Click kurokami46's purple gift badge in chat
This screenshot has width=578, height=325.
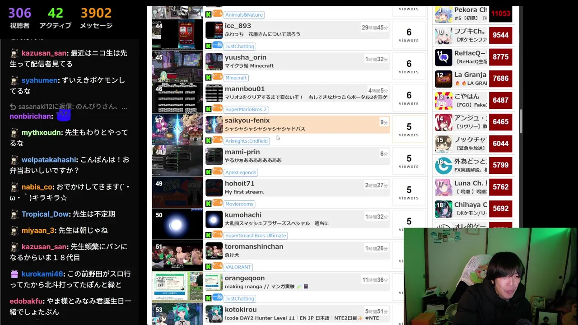click(x=14, y=274)
